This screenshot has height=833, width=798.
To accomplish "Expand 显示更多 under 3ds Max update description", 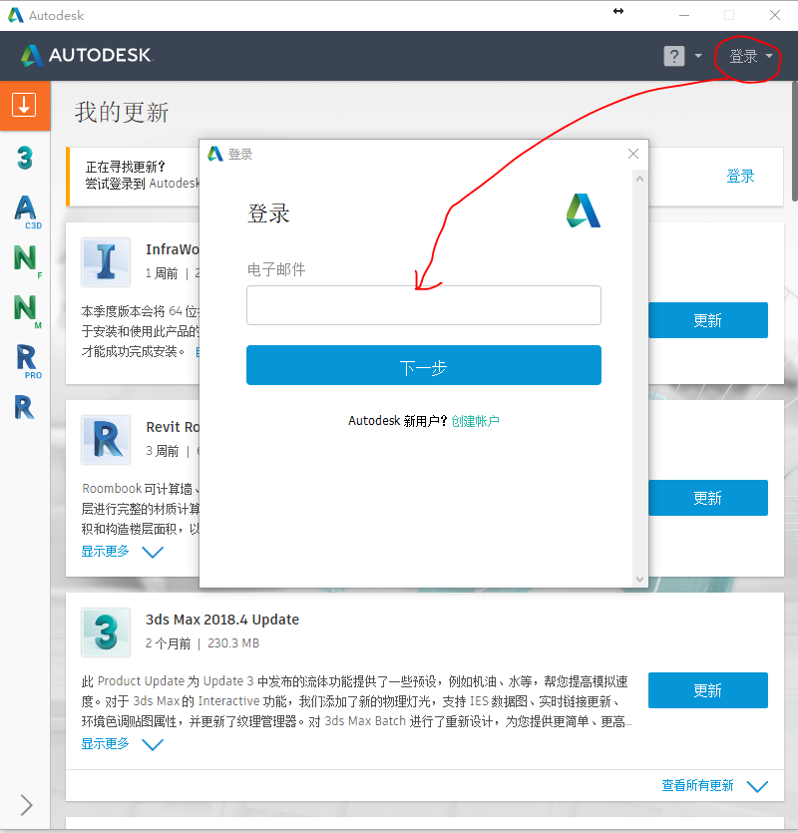I will [122, 744].
